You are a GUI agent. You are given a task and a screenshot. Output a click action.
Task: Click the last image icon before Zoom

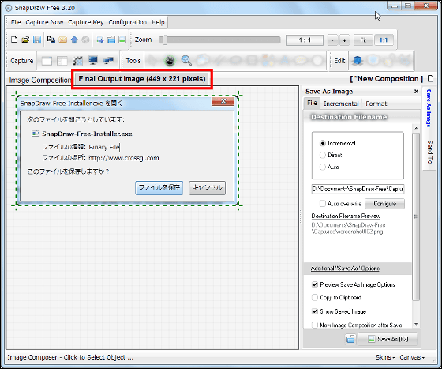click(122, 40)
